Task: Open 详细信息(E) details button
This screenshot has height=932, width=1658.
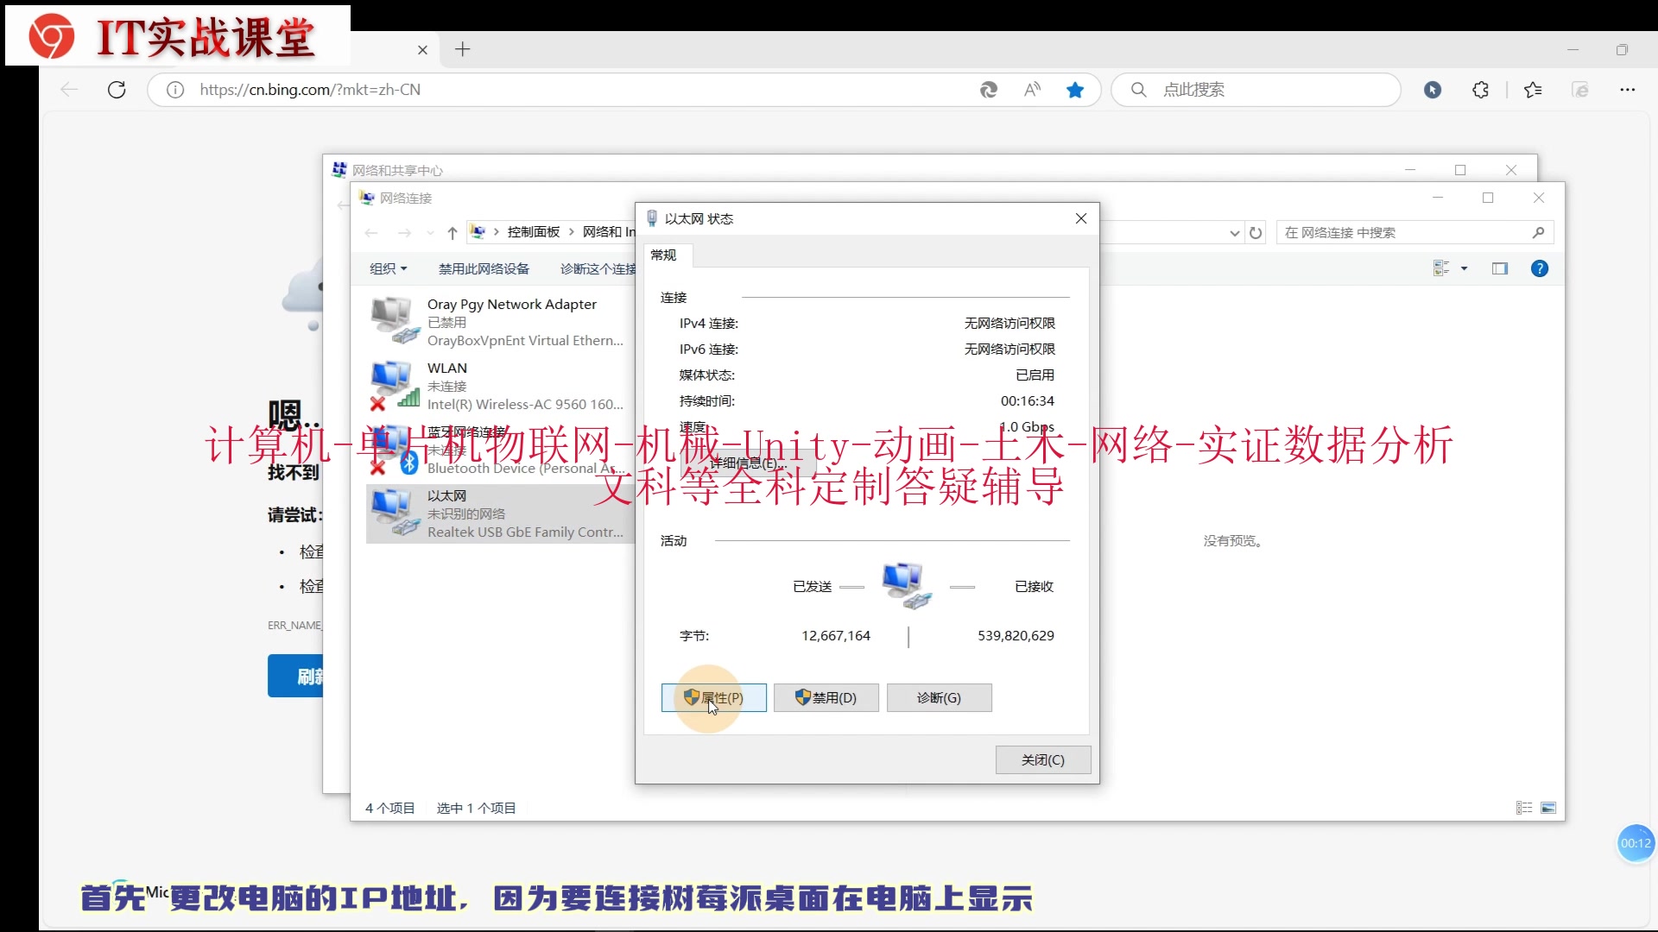Action: click(x=748, y=463)
